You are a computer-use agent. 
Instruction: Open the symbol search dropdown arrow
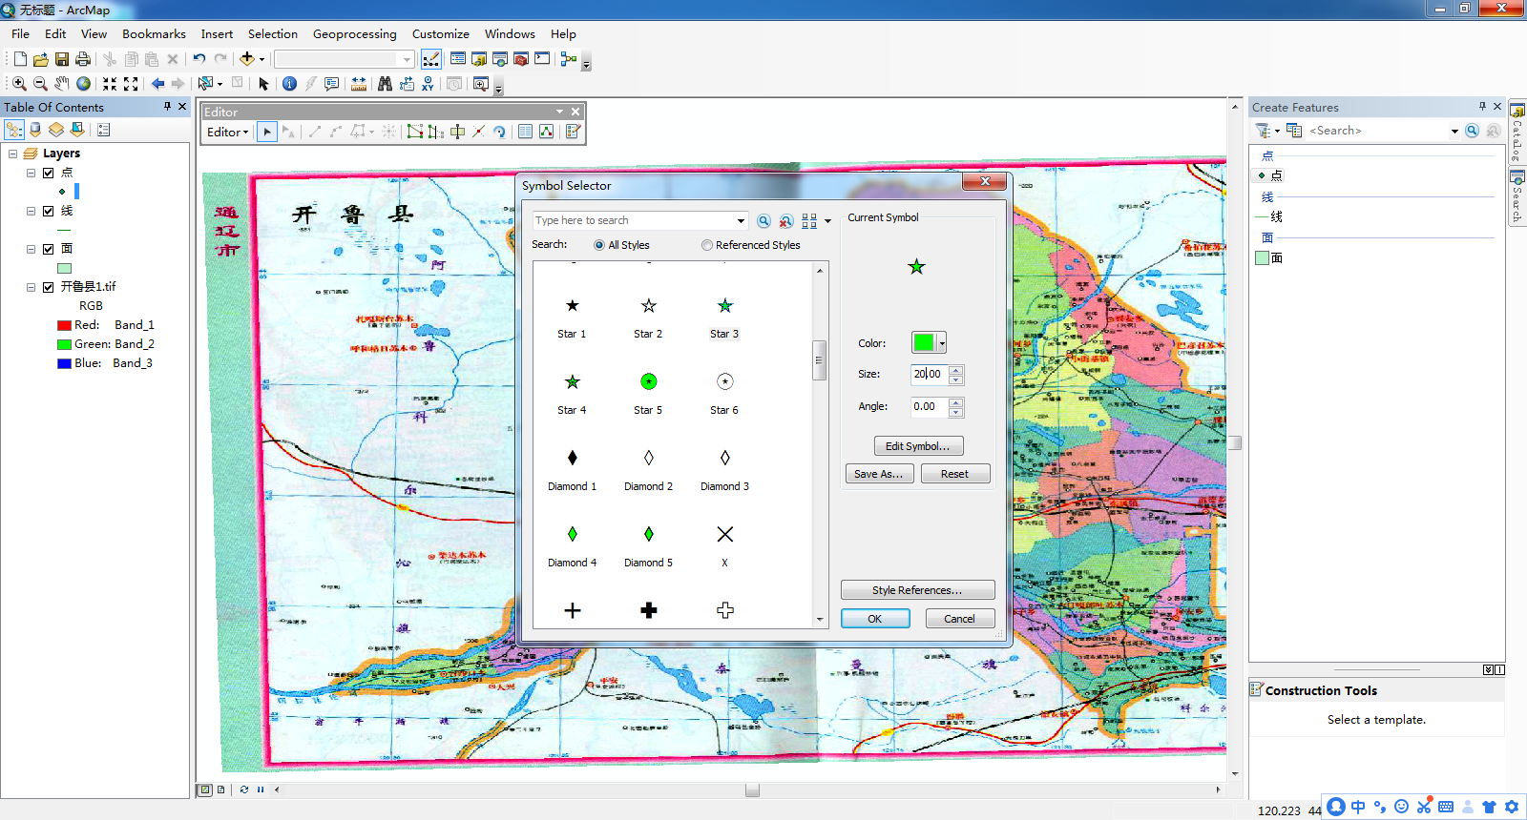tap(741, 220)
